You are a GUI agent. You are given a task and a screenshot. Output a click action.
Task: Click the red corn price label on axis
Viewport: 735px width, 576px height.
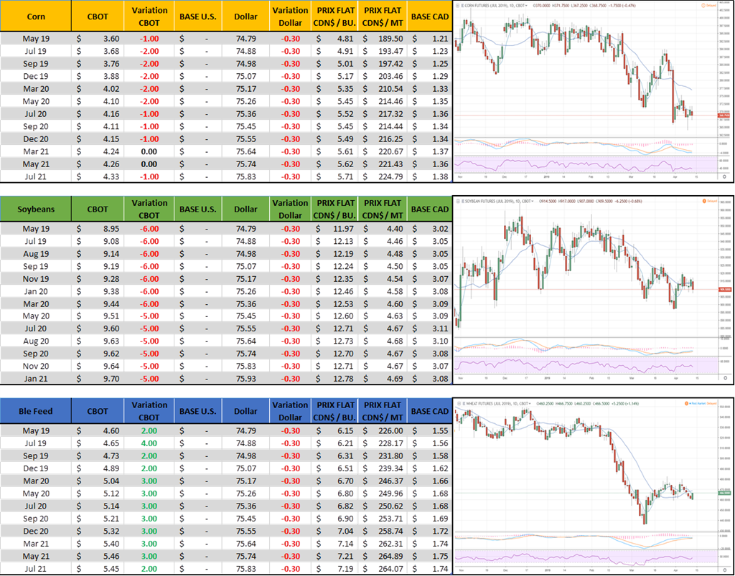tap(725, 115)
